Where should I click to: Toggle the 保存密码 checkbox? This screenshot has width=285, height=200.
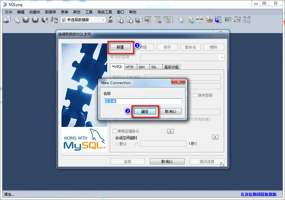195,95
